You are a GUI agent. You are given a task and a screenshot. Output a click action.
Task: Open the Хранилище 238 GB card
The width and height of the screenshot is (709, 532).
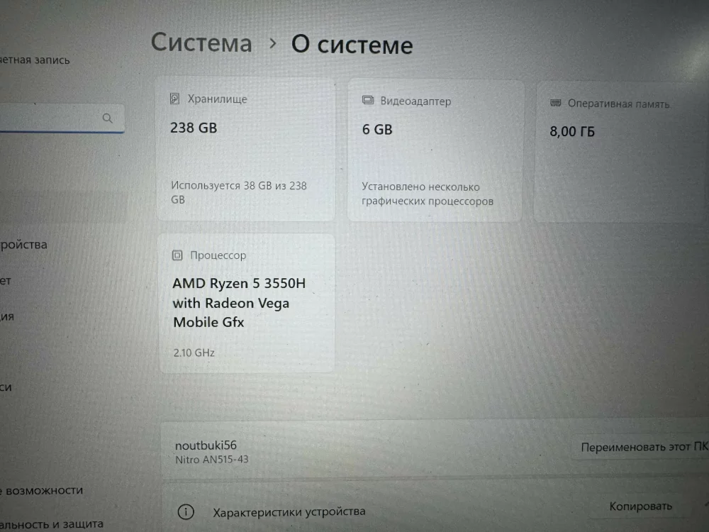pos(245,149)
